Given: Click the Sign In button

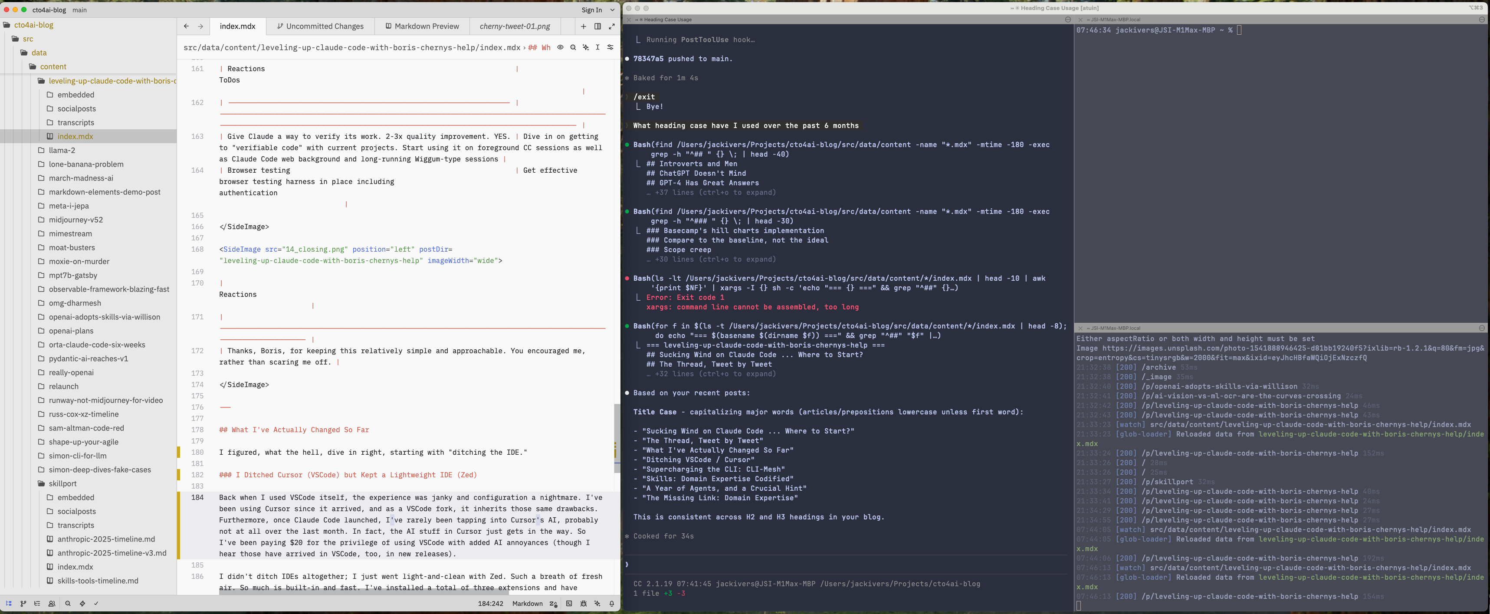Looking at the screenshot, I should point(592,10).
